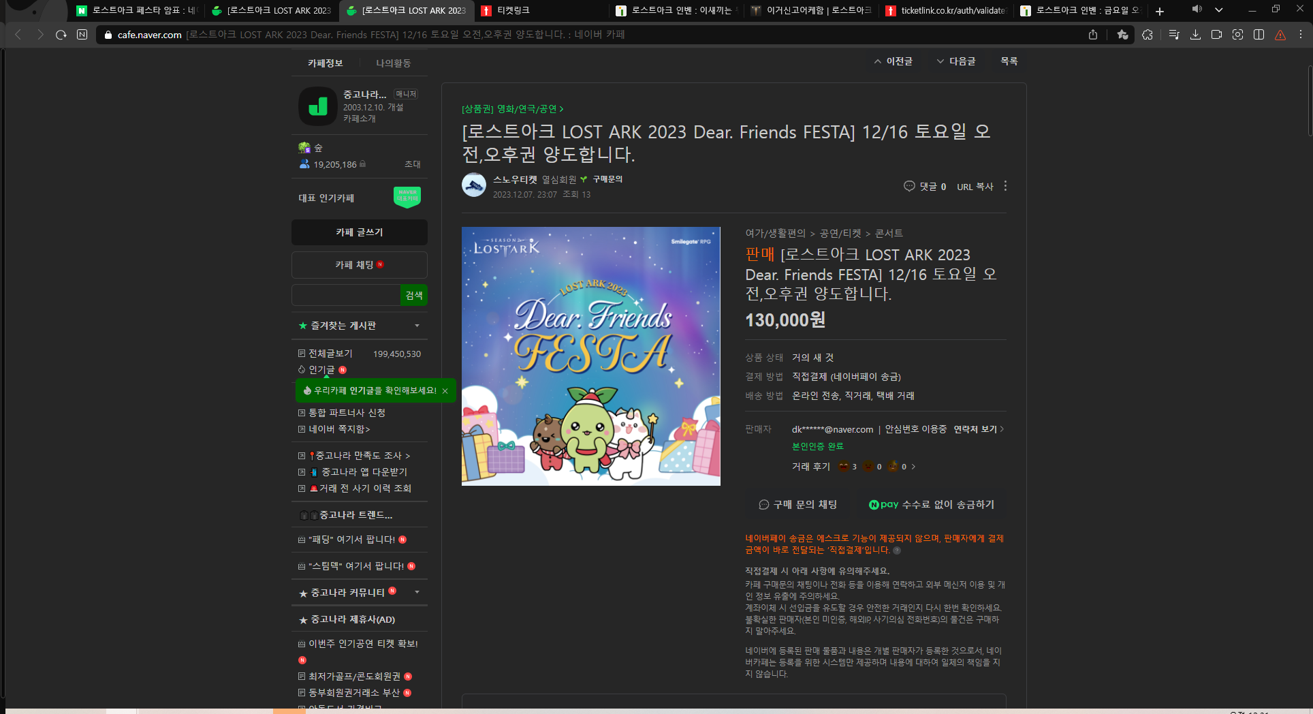
Task: Toggle the split view sidebar icon
Action: pos(1259,35)
